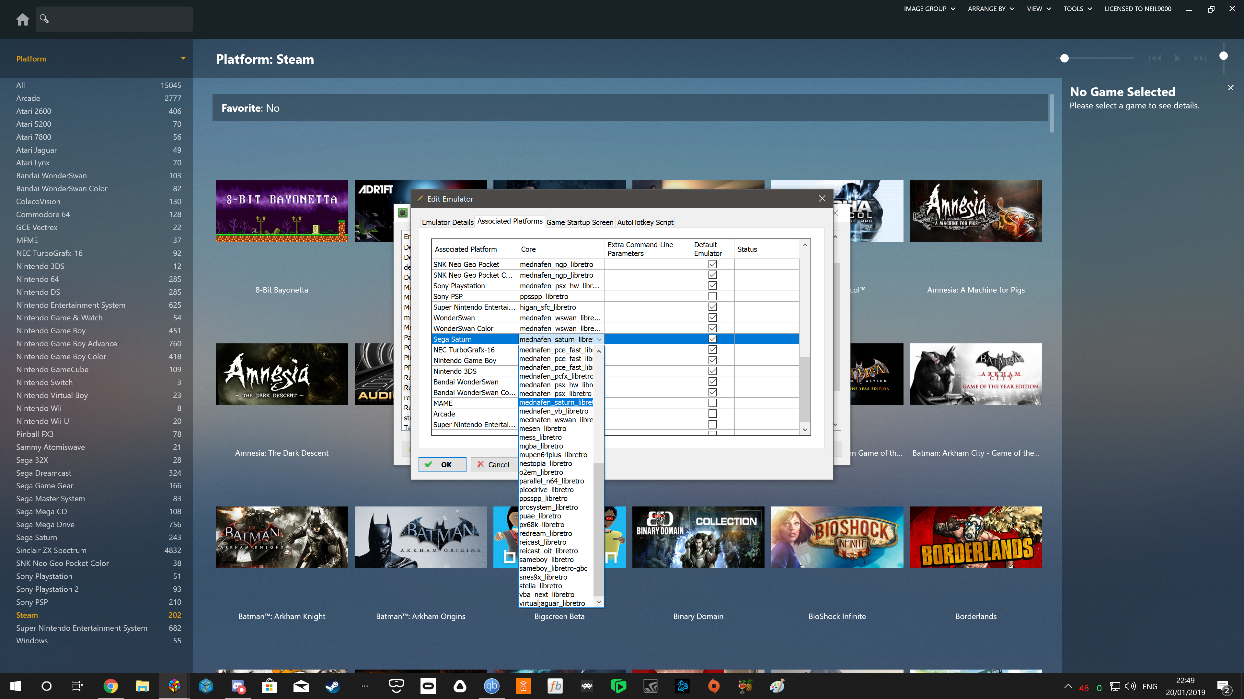The width and height of the screenshot is (1244, 699).
Task: Open the VIEW menu
Action: [x=1039, y=9]
